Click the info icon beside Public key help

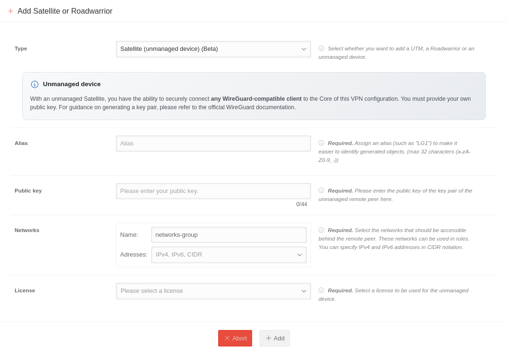tap(321, 191)
